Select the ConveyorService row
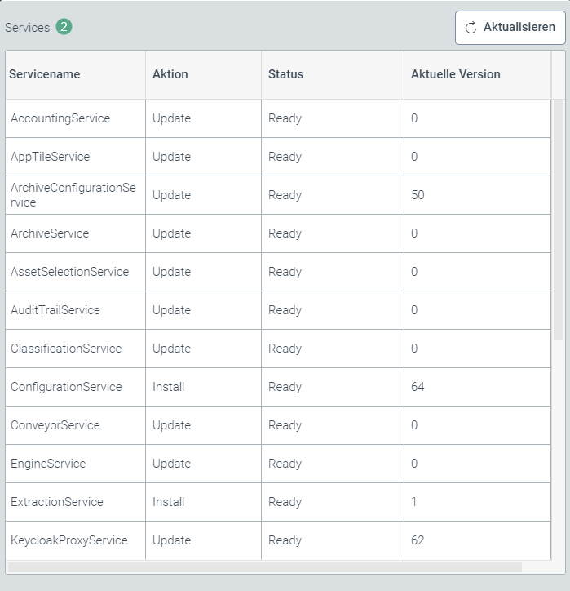 coord(55,425)
